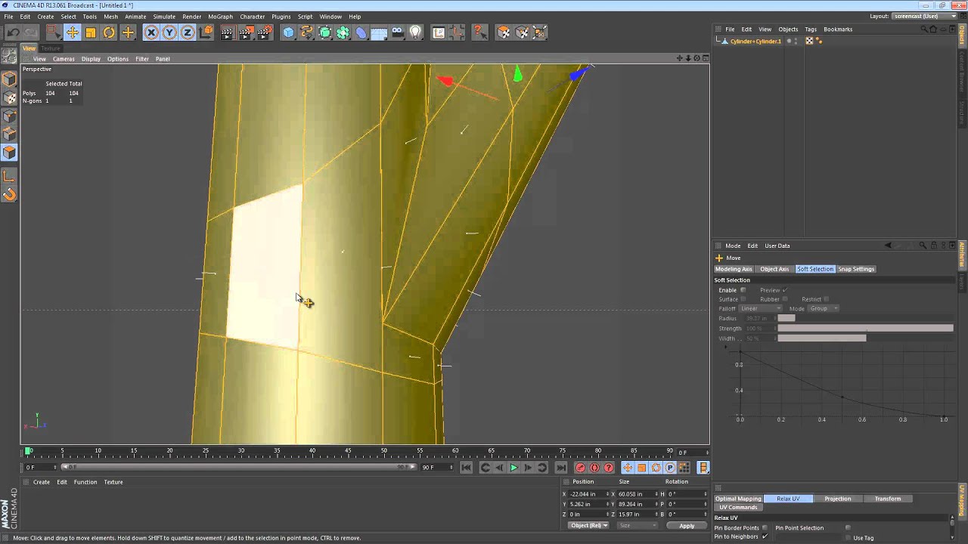
Task: Select the Move tool in top toolbar
Action: click(72, 32)
